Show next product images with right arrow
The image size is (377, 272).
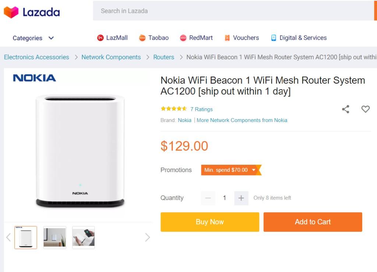[147, 237]
